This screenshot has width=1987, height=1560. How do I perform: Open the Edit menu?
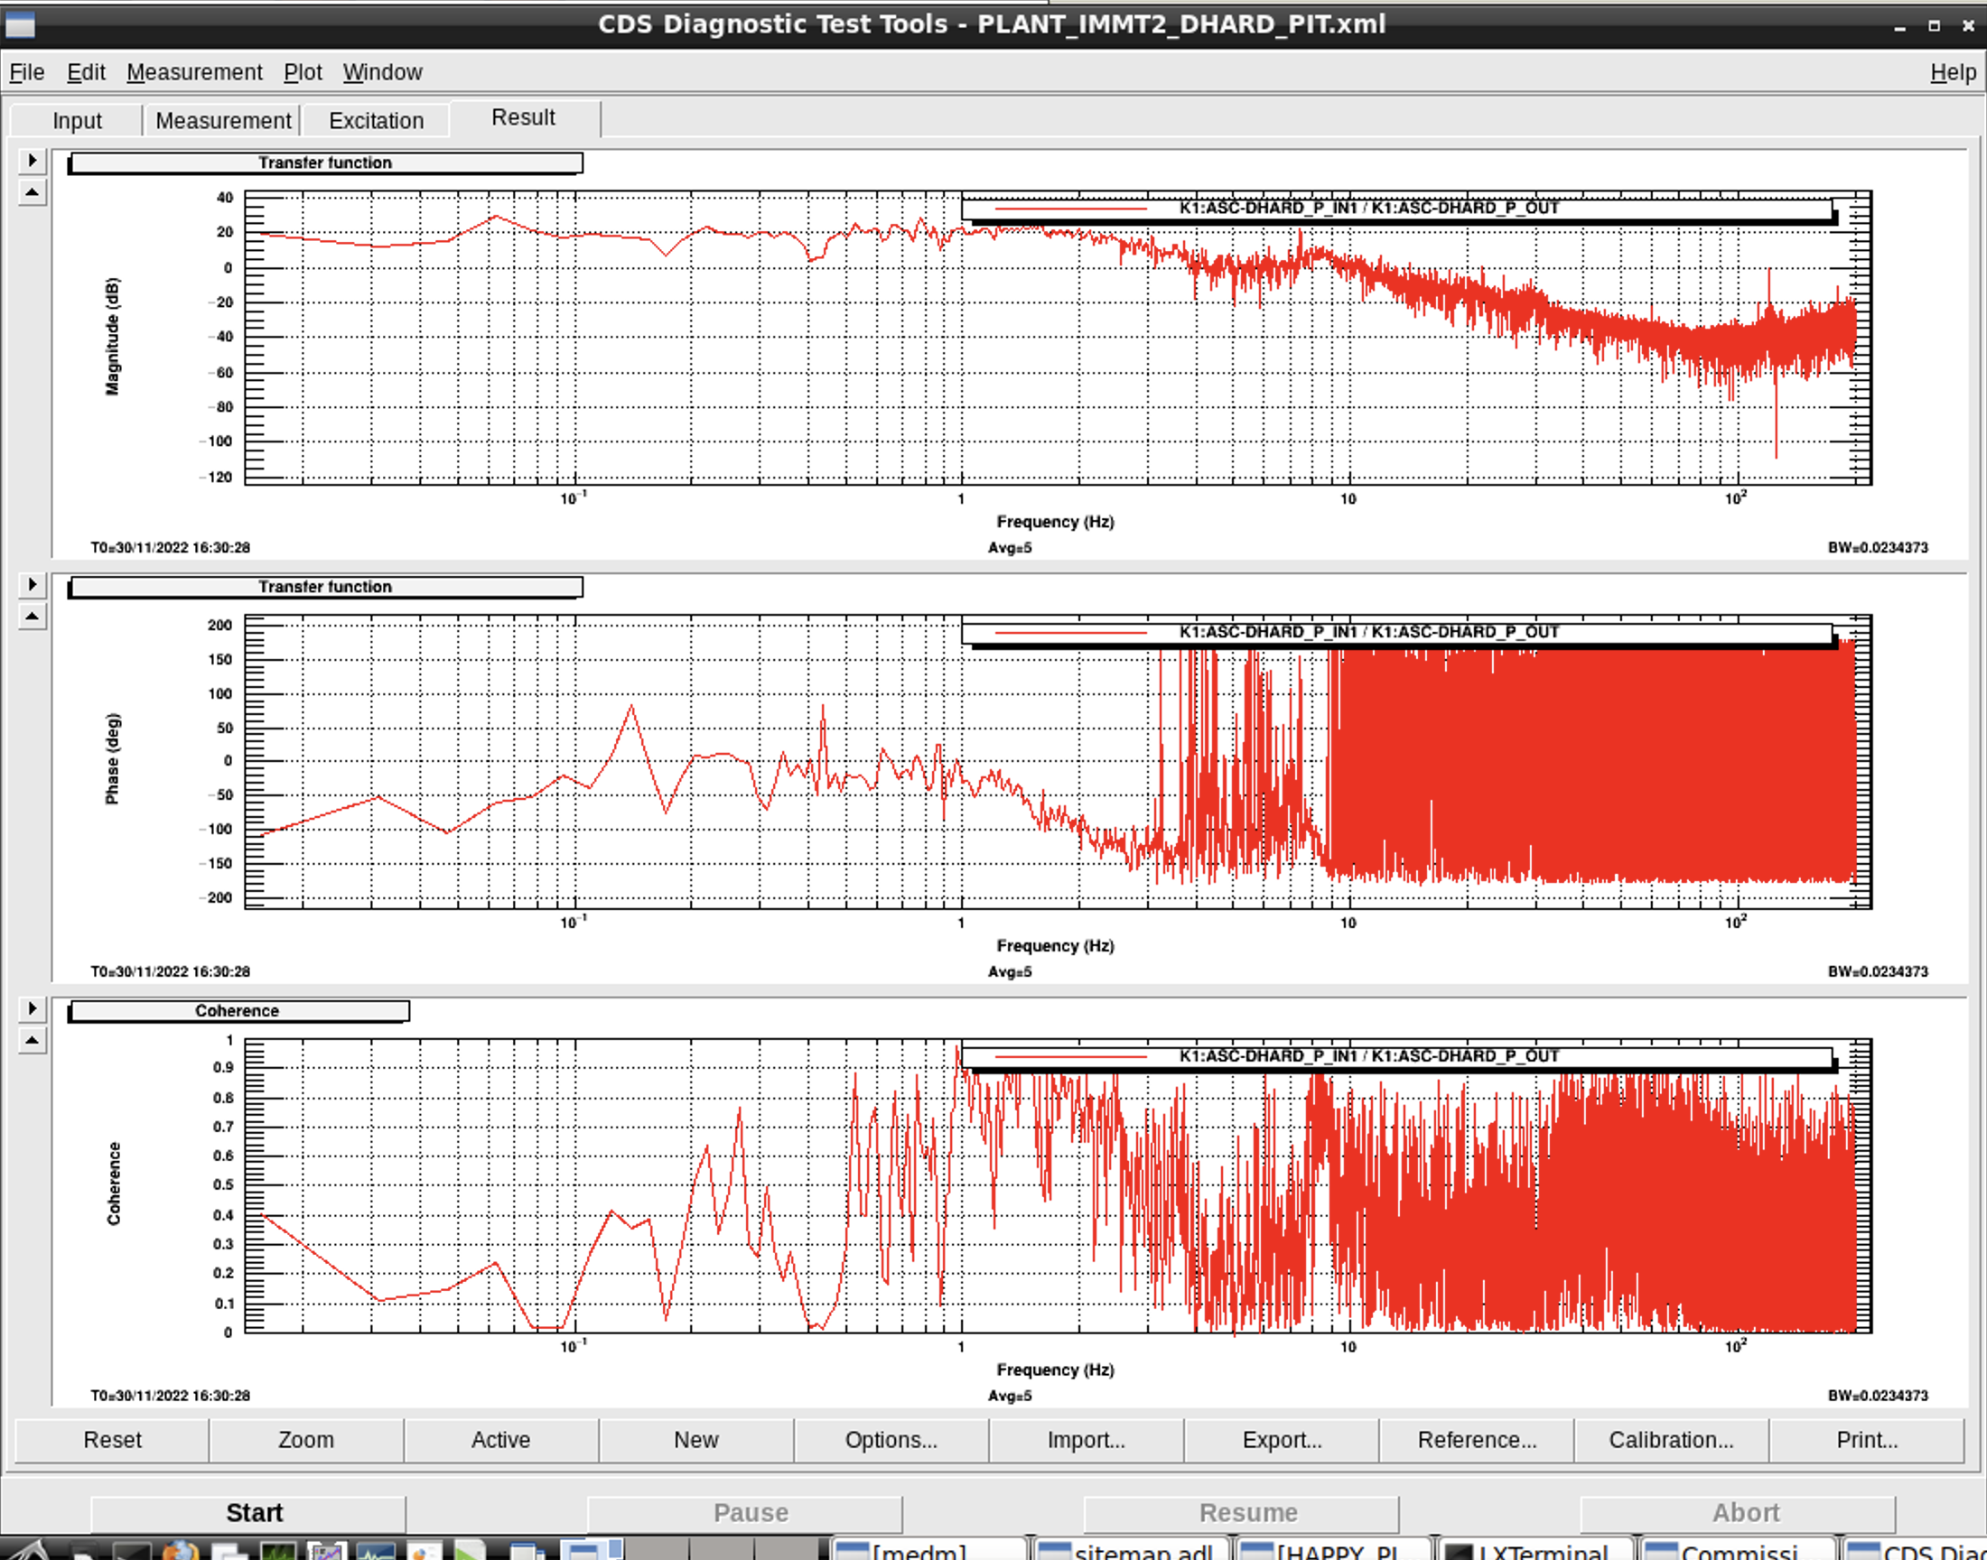click(86, 72)
